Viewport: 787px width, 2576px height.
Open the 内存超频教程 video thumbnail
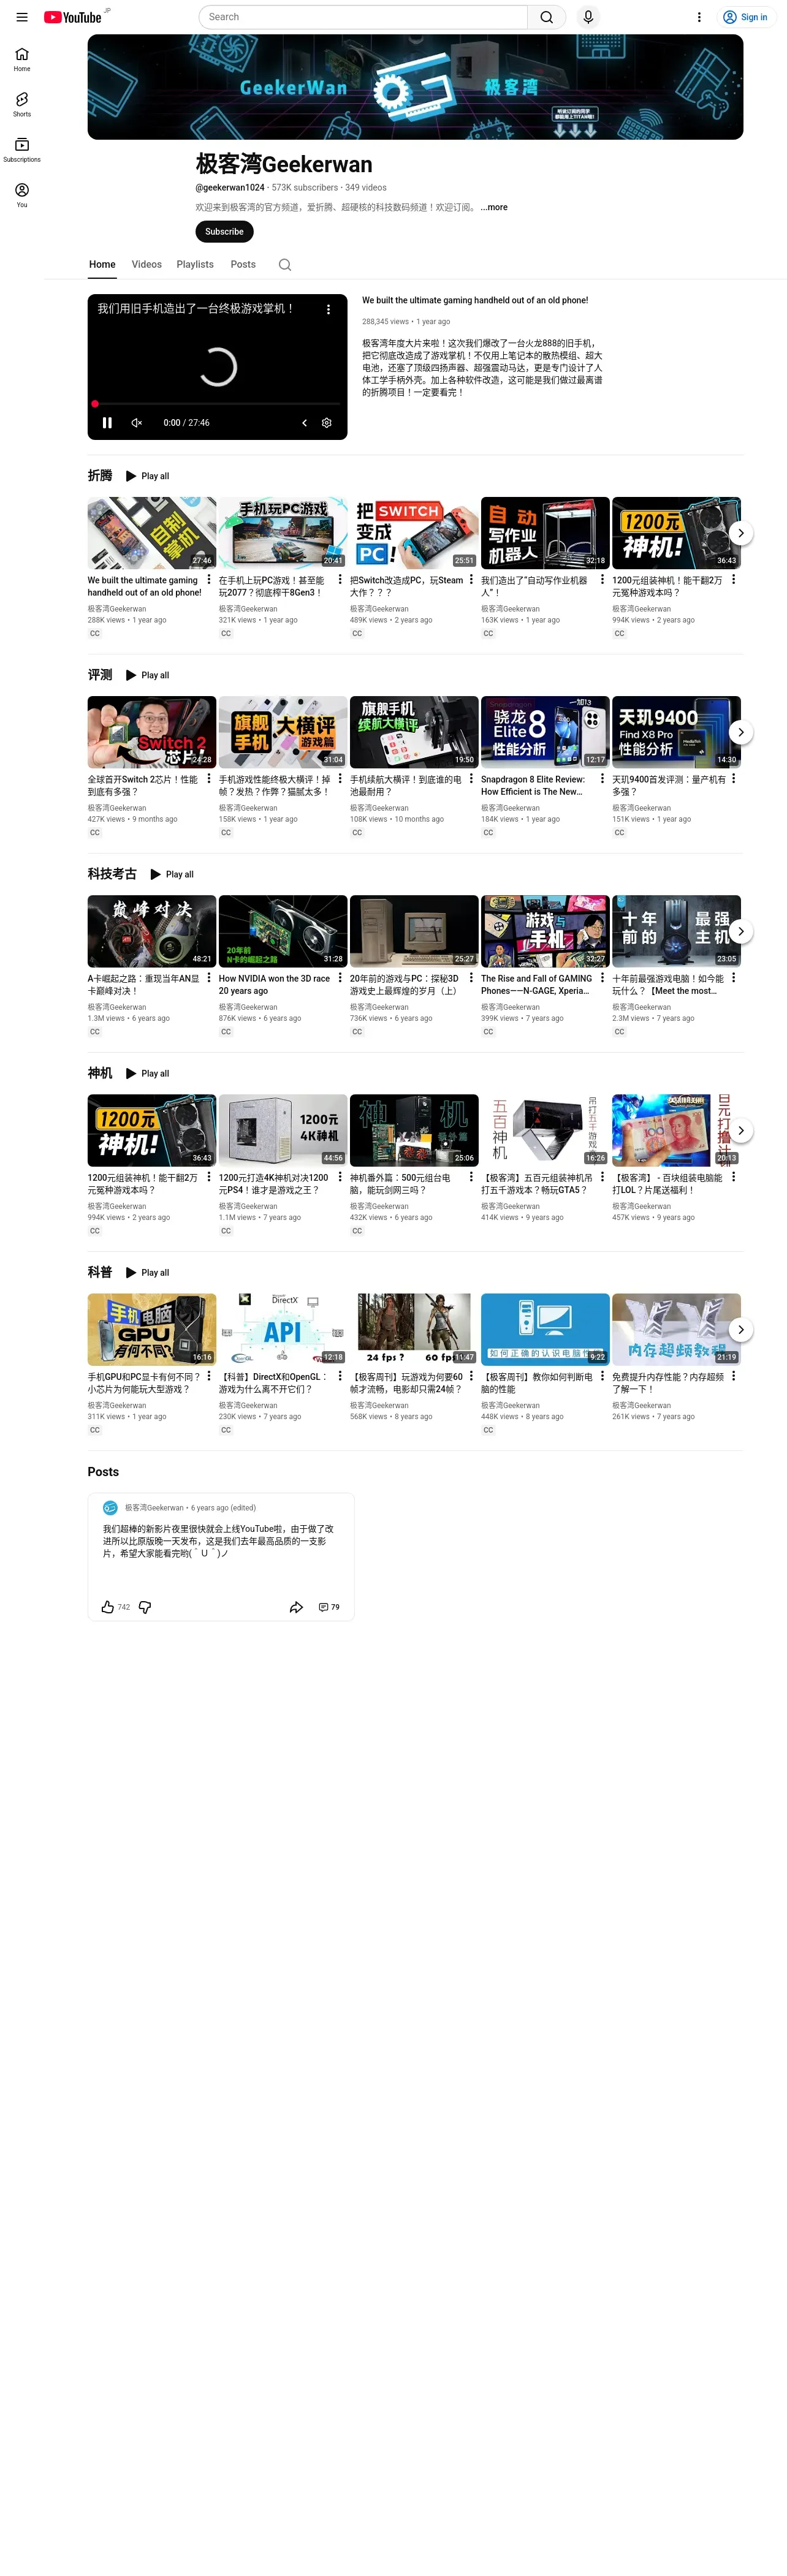(x=676, y=1329)
